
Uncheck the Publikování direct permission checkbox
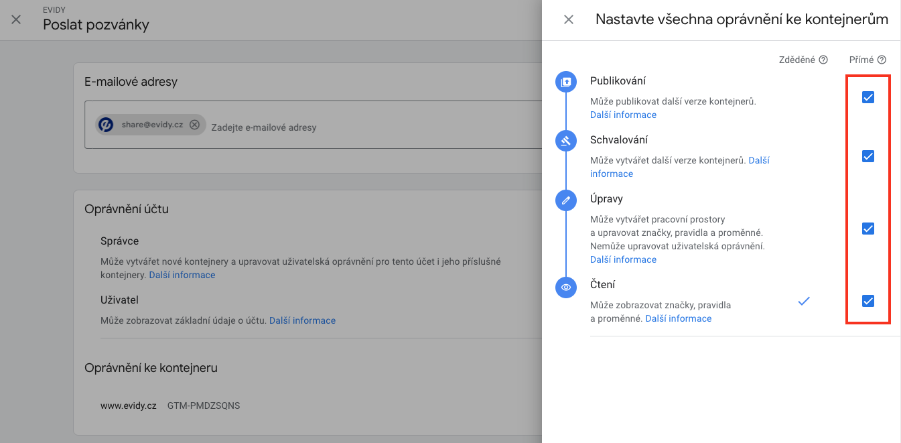pyautogui.click(x=868, y=98)
